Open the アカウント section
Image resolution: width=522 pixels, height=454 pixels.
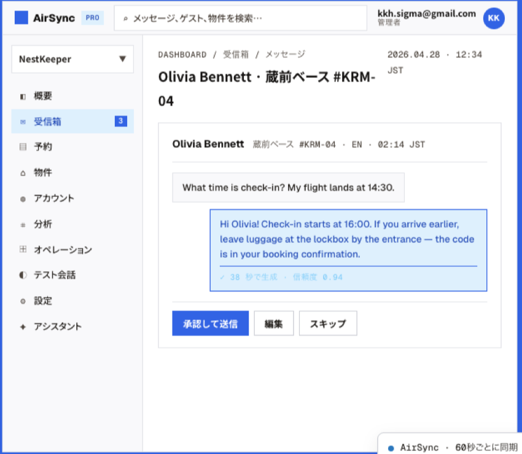coord(72,198)
